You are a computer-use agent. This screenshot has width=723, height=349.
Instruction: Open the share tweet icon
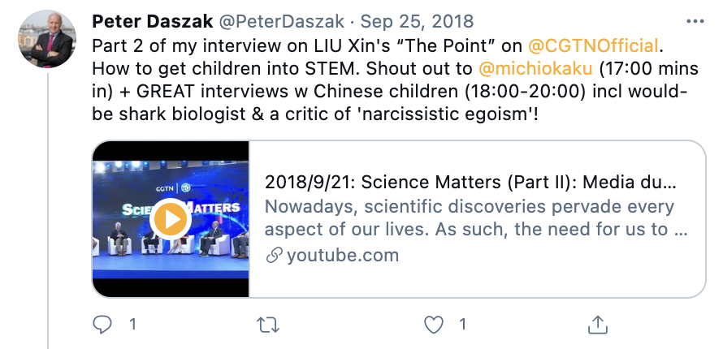coord(598,325)
